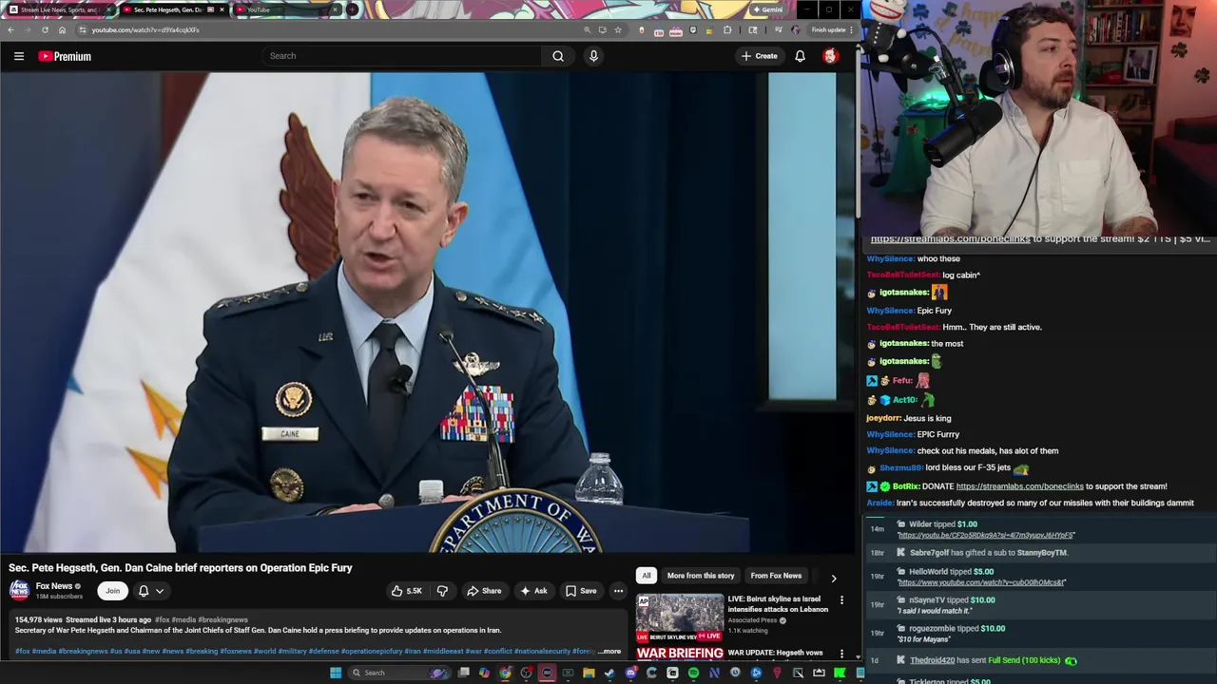Open the YouTube guide hamburger menu

(18, 56)
